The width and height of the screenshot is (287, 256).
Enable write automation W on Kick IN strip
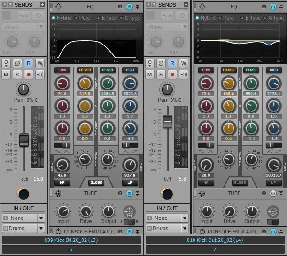click(40, 63)
